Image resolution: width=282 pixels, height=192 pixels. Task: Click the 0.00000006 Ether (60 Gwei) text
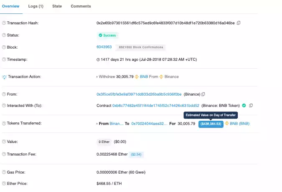click(121, 172)
